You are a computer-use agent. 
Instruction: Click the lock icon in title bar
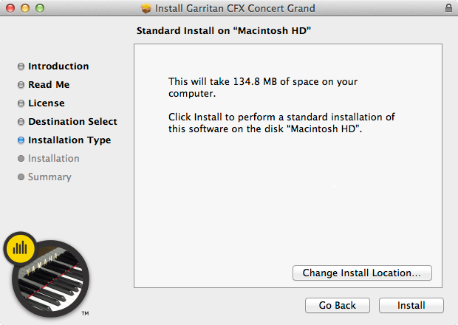(x=448, y=8)
